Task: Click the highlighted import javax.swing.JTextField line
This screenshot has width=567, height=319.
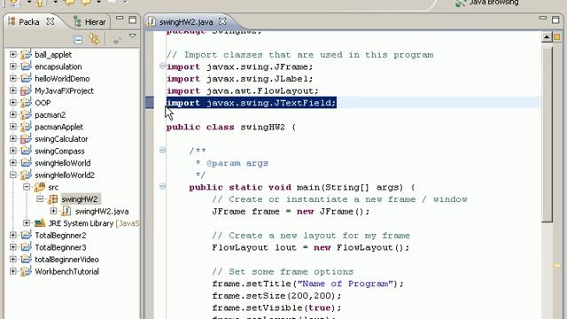Action: (x=252, y=103)
